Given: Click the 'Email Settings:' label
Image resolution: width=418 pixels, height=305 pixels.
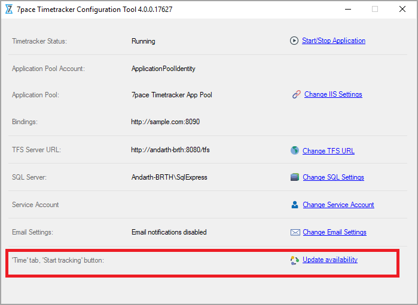Looking at the screenshot, I should coord(32,232).
